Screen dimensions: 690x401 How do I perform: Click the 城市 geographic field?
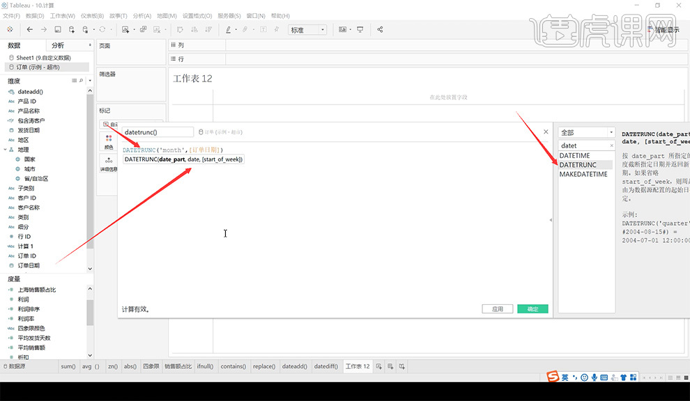coord(30,169)
